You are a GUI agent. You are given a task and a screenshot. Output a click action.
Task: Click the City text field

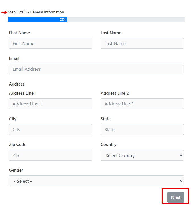point(50,129)
